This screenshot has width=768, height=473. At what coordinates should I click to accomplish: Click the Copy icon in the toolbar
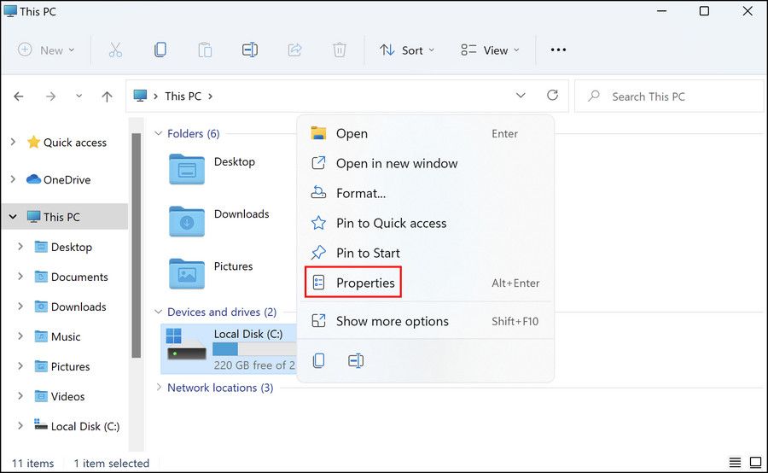160,50
